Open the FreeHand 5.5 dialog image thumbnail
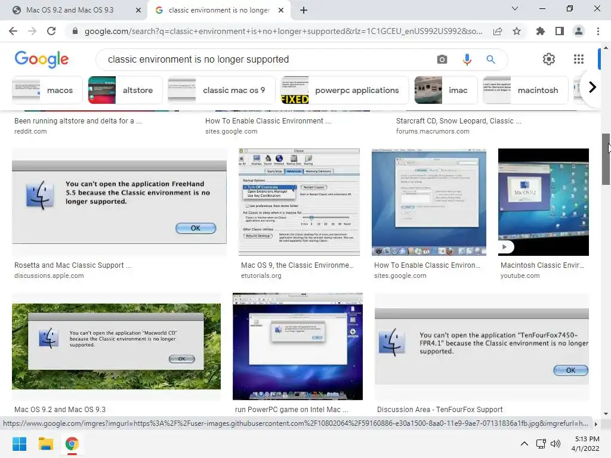Viewport: 611px width, 458px height. pos(119,202)
